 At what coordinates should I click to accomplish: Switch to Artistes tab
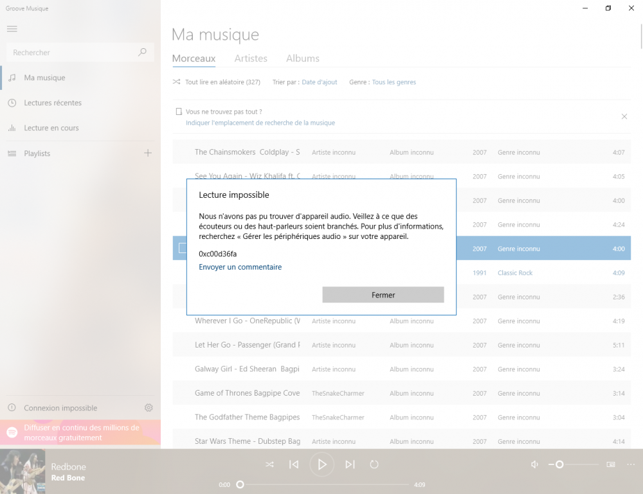pos(251,58)
